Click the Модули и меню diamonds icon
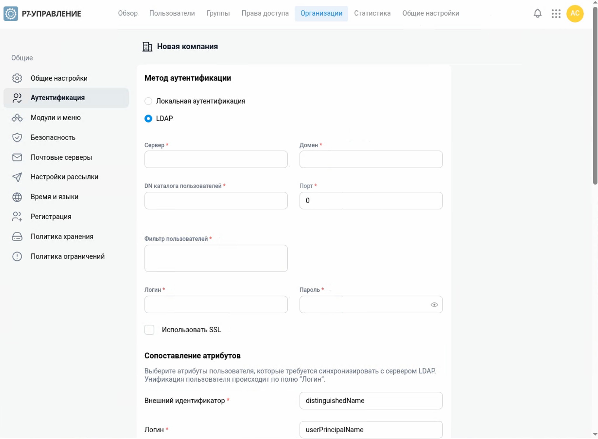Image resolution: width=598 pixels, height=439 pixels. coord(17,118)
